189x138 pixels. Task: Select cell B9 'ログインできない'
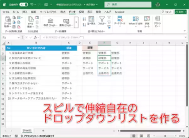pos(36,88)
